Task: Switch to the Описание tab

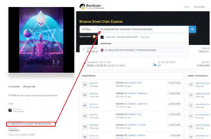Action: tap(14, 86)
